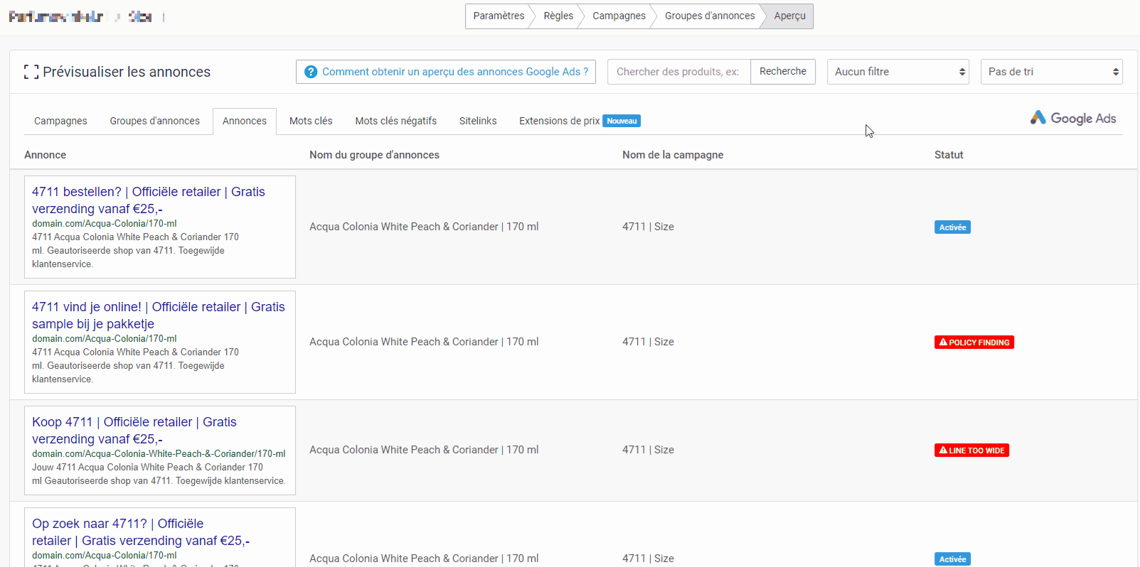
Task: Click the Nouveau badge
Action: point(622,121)
